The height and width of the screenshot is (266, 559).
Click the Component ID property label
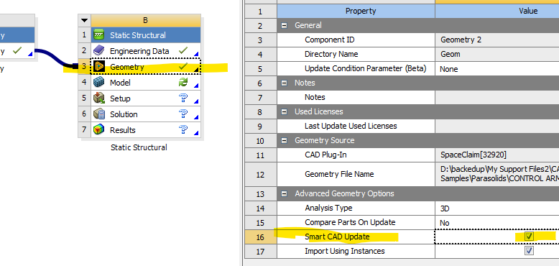point(329,40)
